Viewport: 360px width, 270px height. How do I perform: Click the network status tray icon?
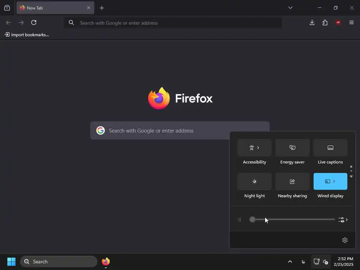coord(317,262)
